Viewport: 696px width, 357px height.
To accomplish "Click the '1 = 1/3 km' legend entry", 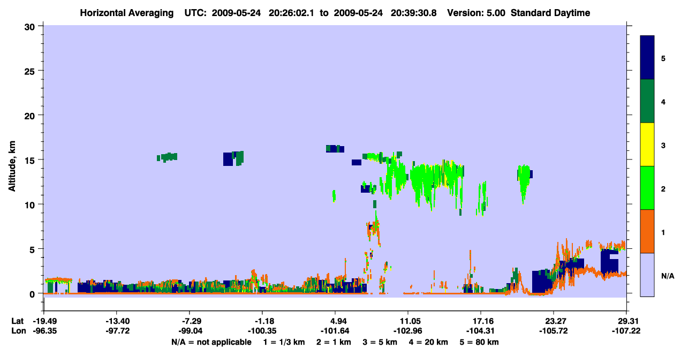I will click(285, 342).
